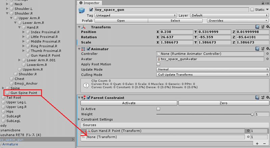Remove a source with the minus button
270x148 pixels.
[265, 144]
